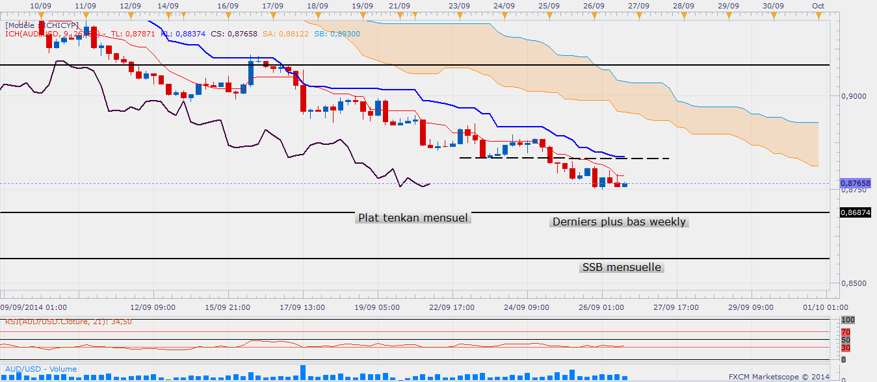This screenshot has height=382, width=877.
Task: Select the orange marker under 30/09
Action: tap(772, 14)
